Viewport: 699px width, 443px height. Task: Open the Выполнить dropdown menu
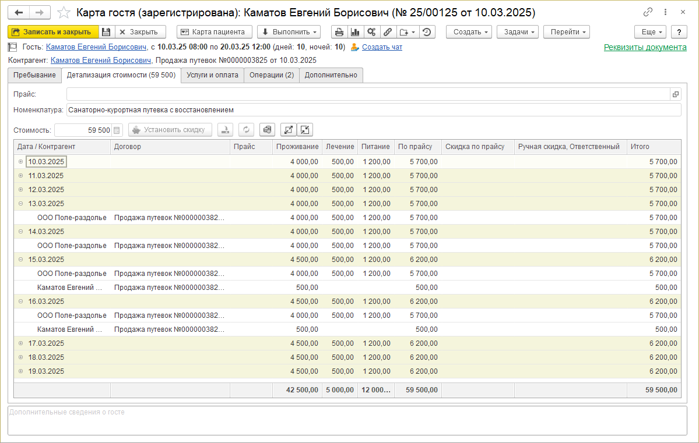pos(289,32)
